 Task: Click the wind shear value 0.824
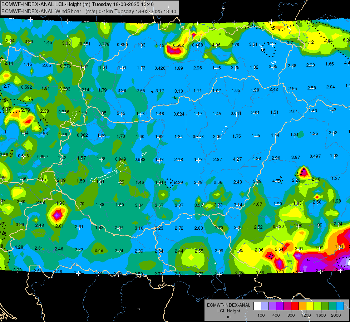point(179,114)
